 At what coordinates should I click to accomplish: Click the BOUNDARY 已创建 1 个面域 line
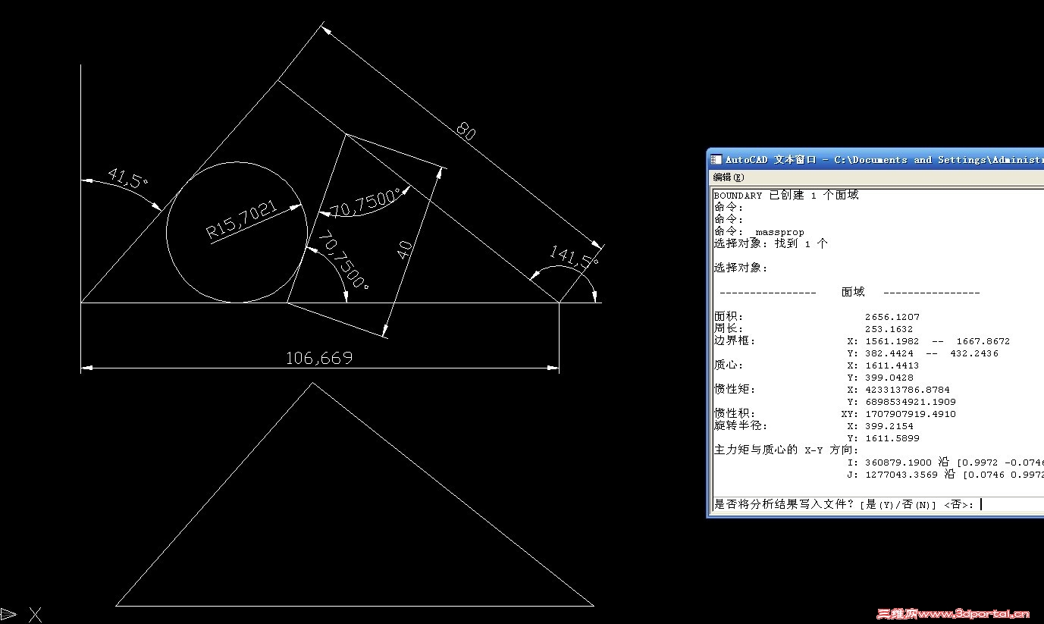tap(786, 196)
